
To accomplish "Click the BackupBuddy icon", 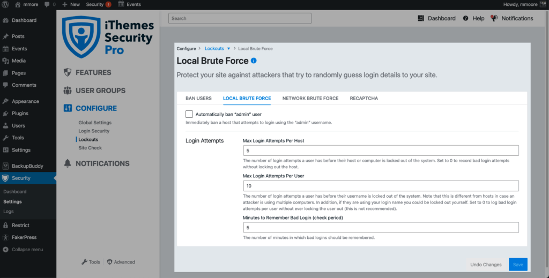I will 5,166.
